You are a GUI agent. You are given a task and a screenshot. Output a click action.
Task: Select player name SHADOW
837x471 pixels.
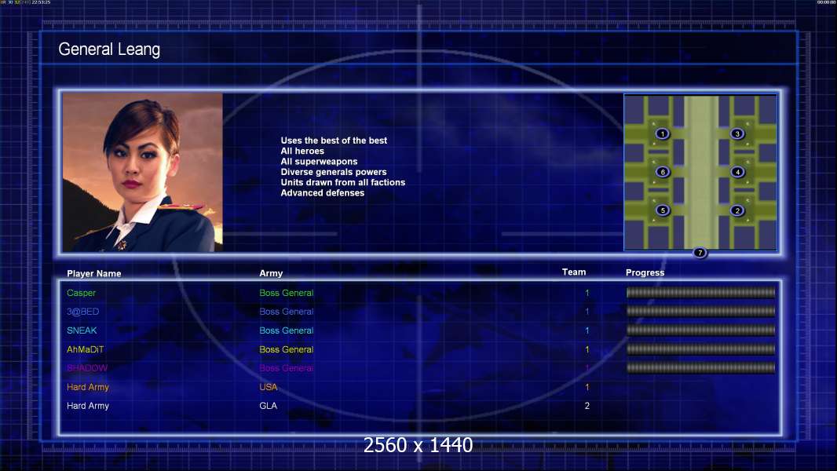pyautogui.click(x=87, y=368)
